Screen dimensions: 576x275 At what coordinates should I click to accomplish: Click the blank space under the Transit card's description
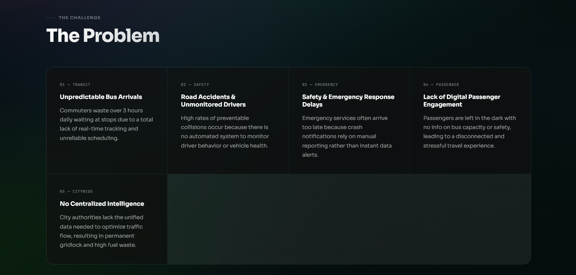click(x=106, y=158)
